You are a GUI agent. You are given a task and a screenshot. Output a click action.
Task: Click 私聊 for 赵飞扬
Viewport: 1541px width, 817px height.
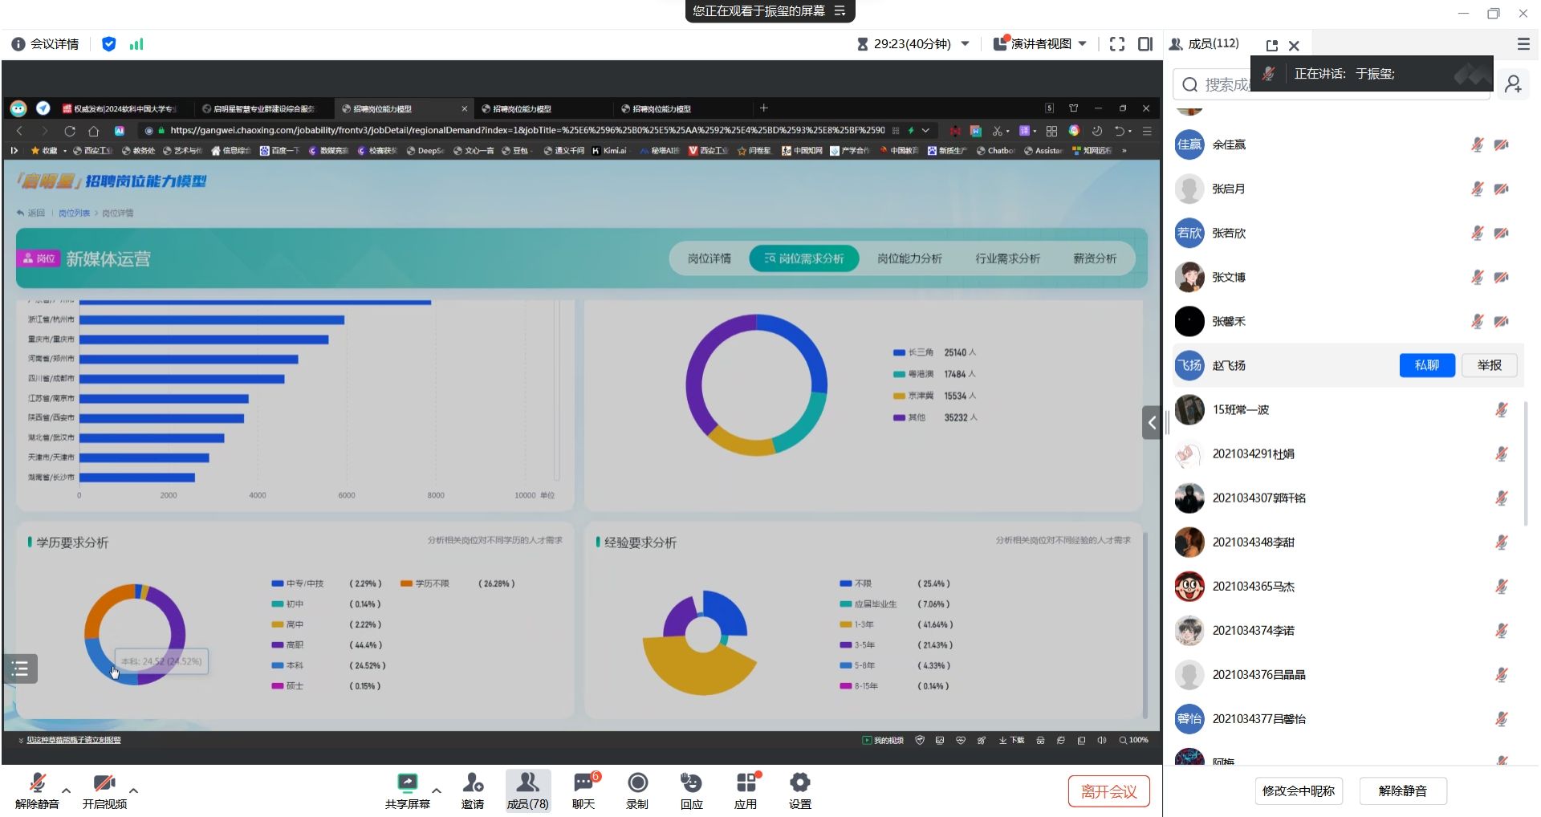(1426, 365)
